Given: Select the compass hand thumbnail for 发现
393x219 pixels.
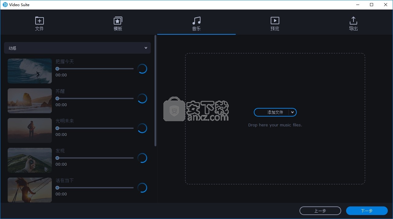Looking at the screenshot, I should pyautogui.click(x=30, y=160).
